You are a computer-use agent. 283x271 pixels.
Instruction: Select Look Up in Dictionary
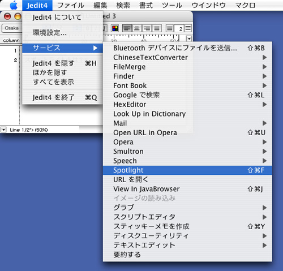pyautogui.click(x=187, y=114)
